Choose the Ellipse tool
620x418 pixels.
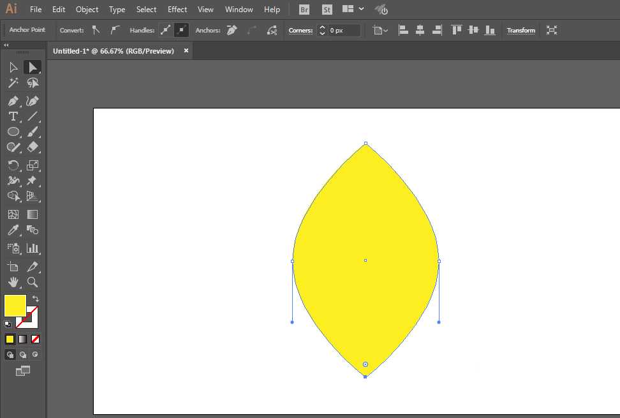13,132
